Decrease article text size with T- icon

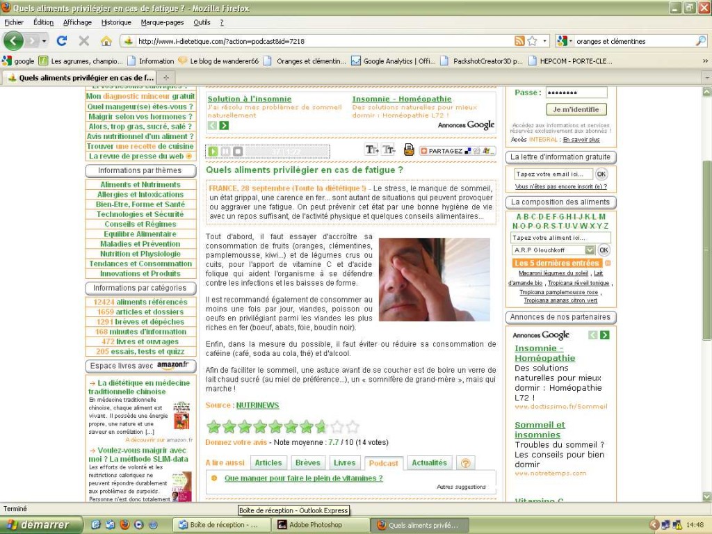pos(389,149)
